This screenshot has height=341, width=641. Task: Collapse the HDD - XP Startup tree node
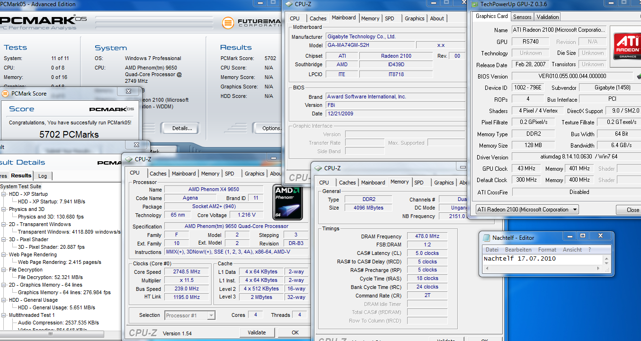4,194
